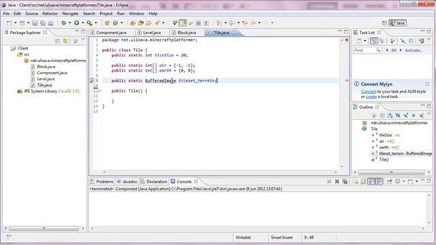The width and height of the screenshot is (436, 245).
Task: Click Remove All Terminated Launches icon in Console
Action: point(345,182)
